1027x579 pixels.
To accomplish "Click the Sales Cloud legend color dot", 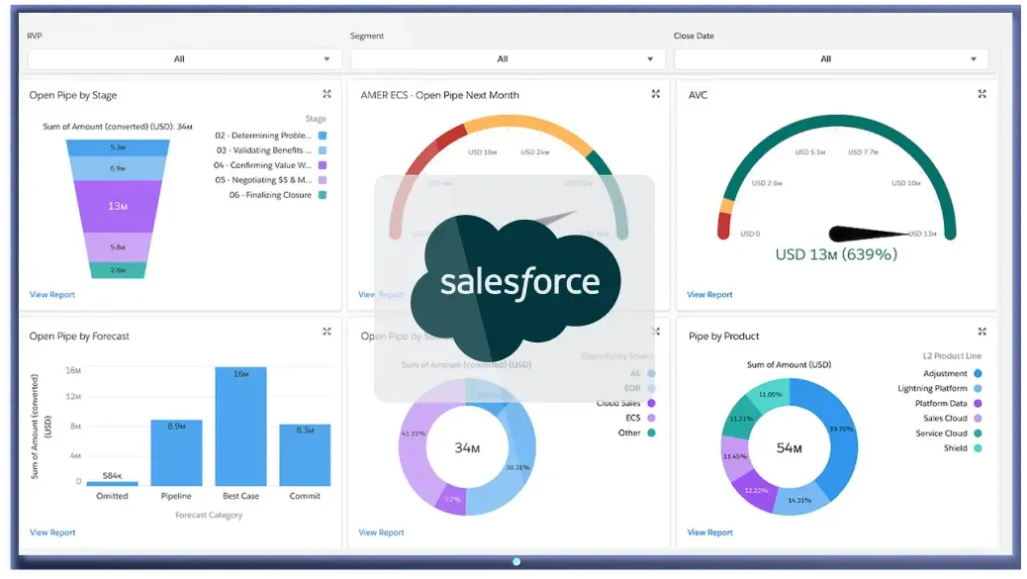I will (x=978, y=419).
